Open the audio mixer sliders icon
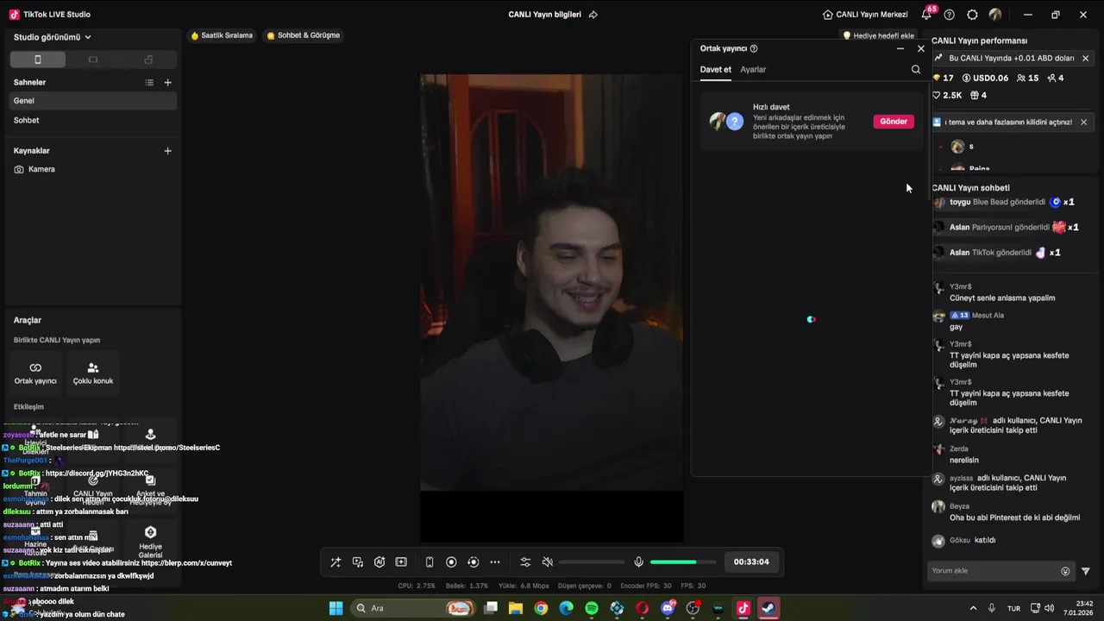This screenshot has height=621, width=1104. [x=525, y=562]
